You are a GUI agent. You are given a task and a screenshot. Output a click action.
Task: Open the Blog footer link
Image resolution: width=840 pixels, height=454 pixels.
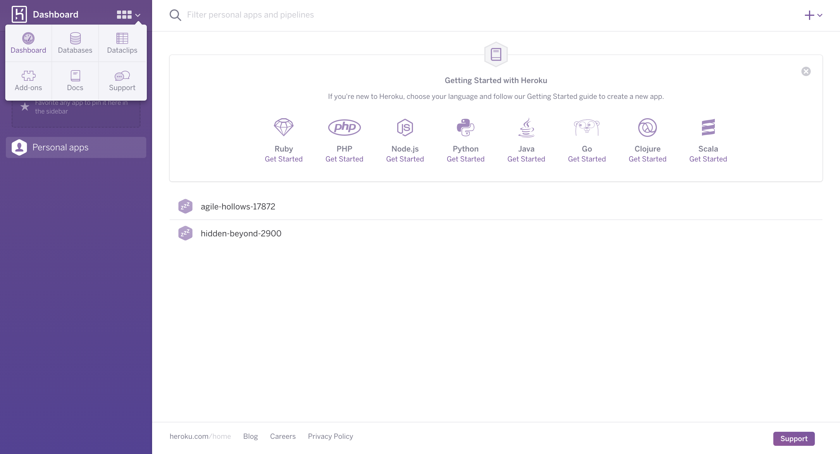tap(250, 436)
